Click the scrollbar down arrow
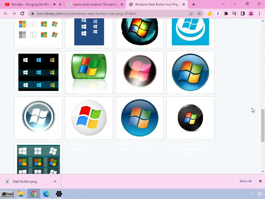This screenshot has height=199, width=265. (x=263, y=172)
